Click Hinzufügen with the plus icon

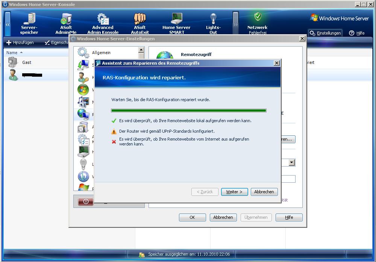[20, 43]
